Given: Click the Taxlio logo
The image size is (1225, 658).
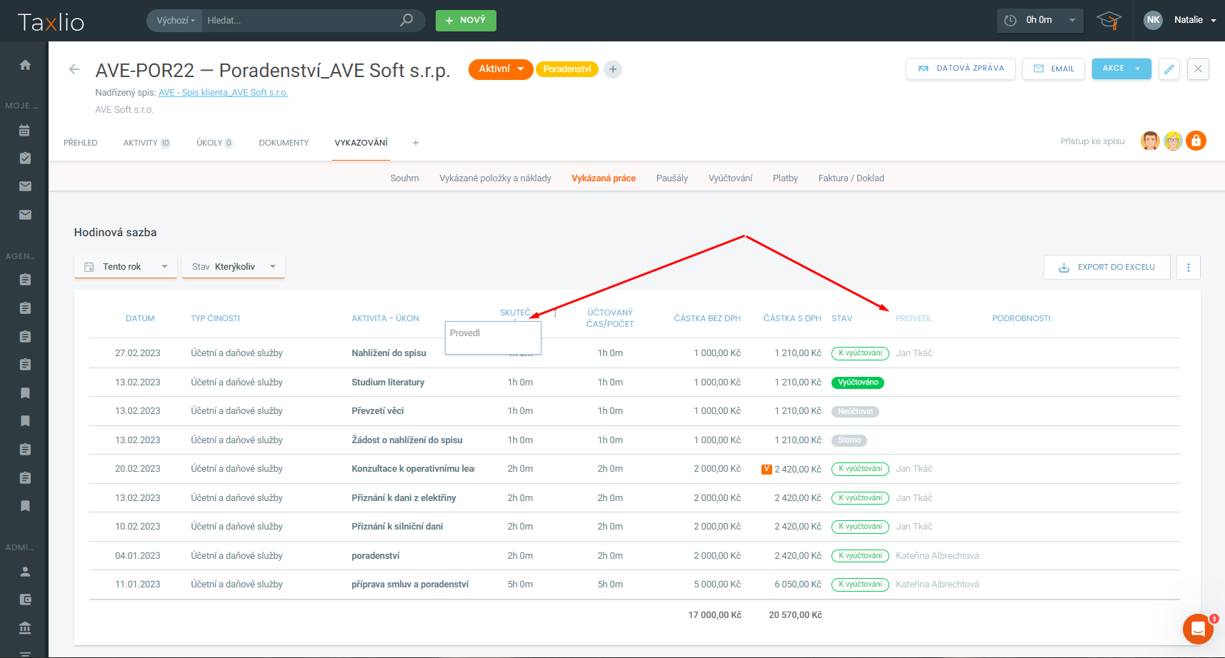Looking at the screenshot, I should 51,22.
